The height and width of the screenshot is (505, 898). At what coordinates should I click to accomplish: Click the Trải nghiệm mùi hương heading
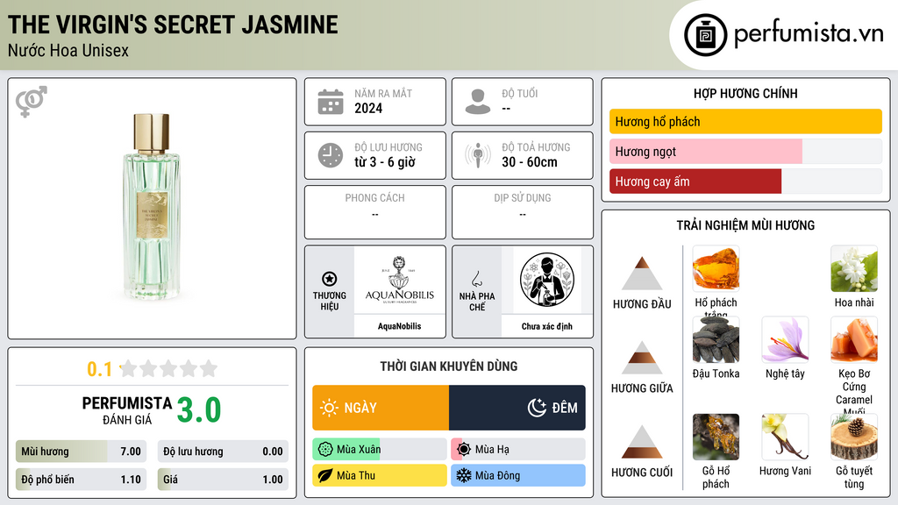click(745, 225)
